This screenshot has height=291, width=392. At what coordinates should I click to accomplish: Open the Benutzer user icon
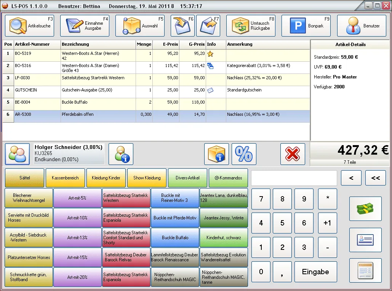click(362, 26)
